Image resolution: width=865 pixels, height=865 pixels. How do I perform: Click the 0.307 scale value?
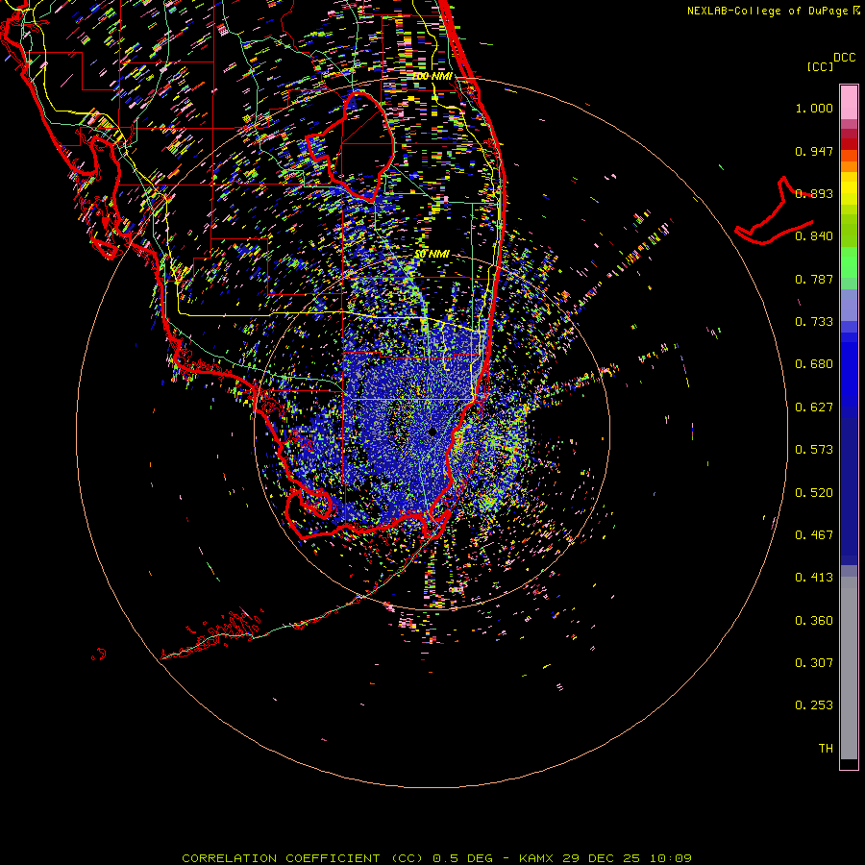814,663
